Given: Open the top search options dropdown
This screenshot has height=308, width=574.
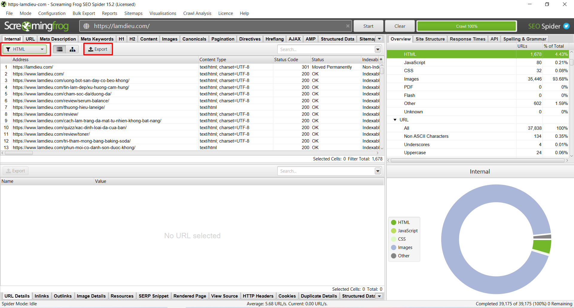Looking at the screenshot, I should [378, 49].
